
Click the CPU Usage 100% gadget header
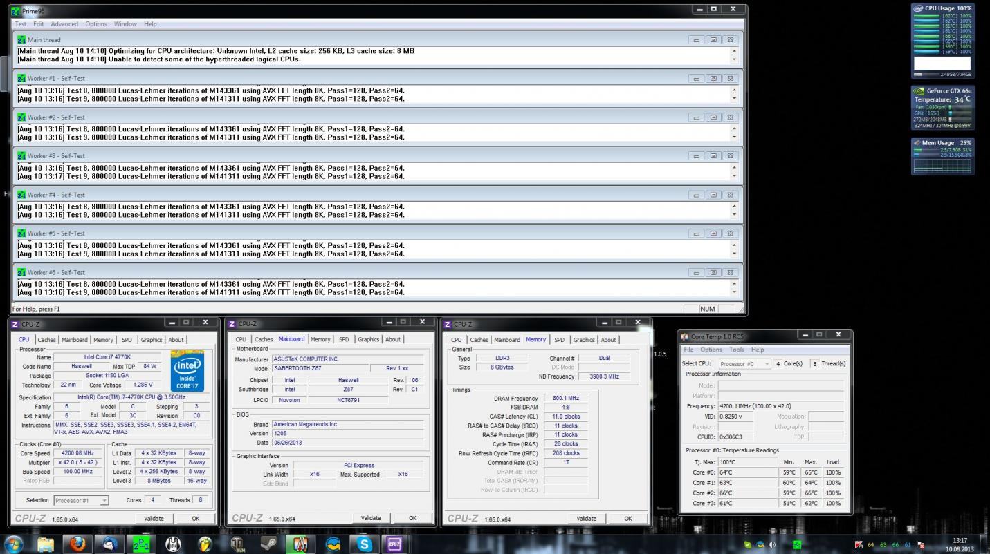tap(942, 8)
